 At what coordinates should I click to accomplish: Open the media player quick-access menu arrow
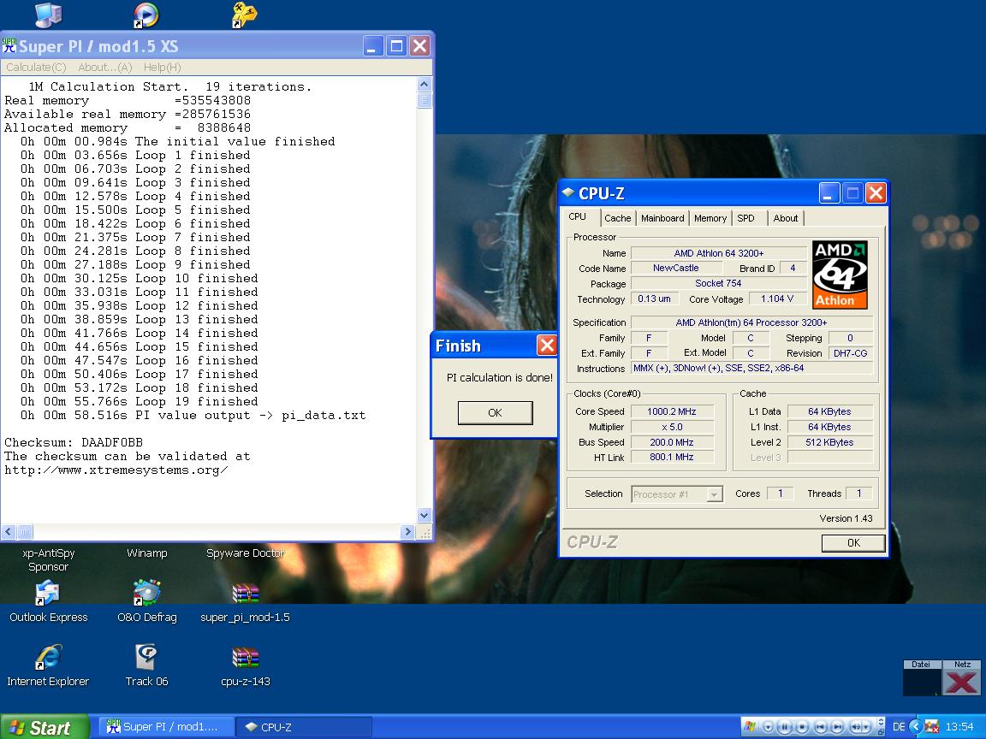(768, 727)
